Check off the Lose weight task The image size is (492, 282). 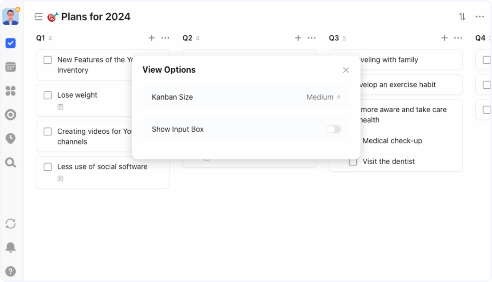(x=48, y=95)
